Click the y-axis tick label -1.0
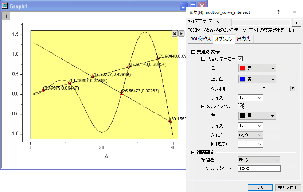Image resolution: width=303 pixels, height=192 pixels. [15, 134]
